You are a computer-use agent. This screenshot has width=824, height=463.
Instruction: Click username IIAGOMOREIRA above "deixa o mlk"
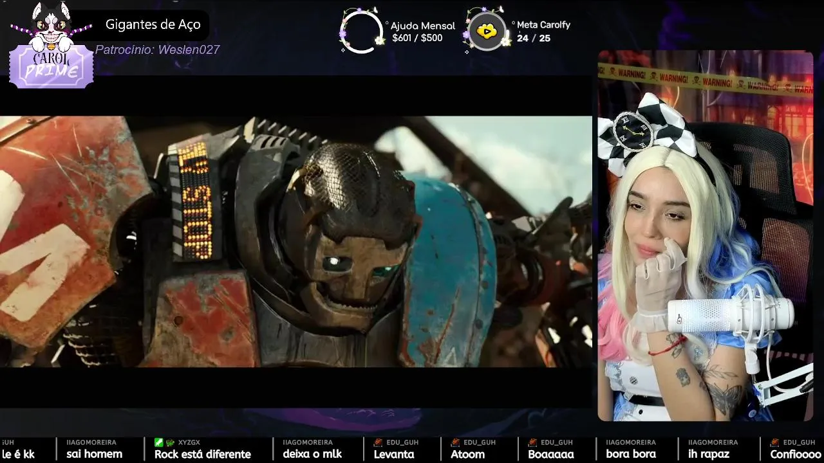pyautogui.click(x=308, y=442)
